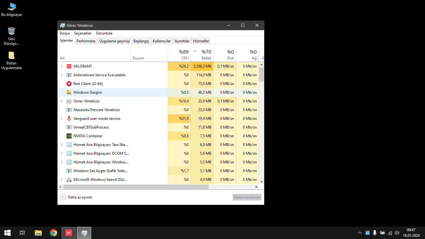This screenshot has height=239, width=425.
Task: Click the Riot Client (32 bit) icon
Action: [x=69, y=84]
